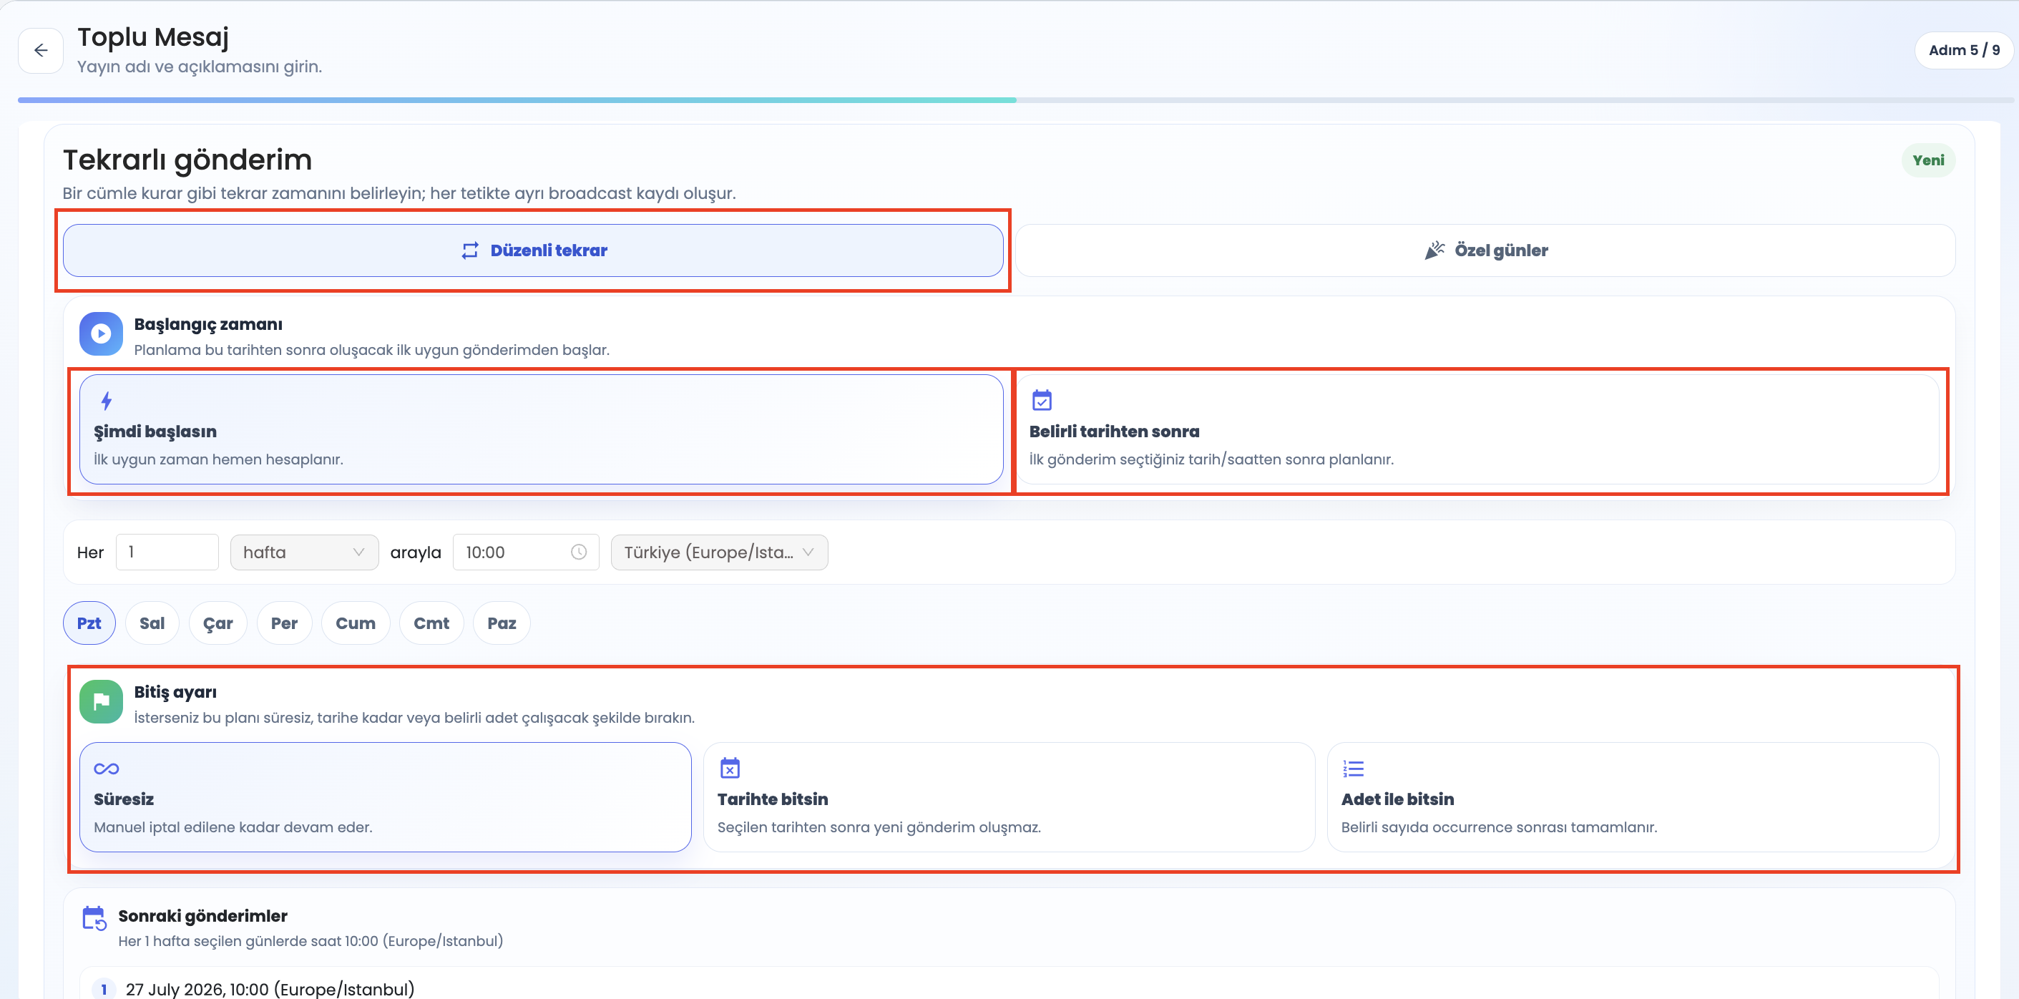Click the lightning bolt icon in Şimdi başlasın

pos(107,401)
